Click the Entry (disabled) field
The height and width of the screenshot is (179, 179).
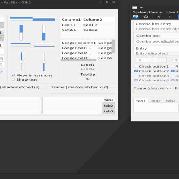pyautogui.click(x=156, y=53)
